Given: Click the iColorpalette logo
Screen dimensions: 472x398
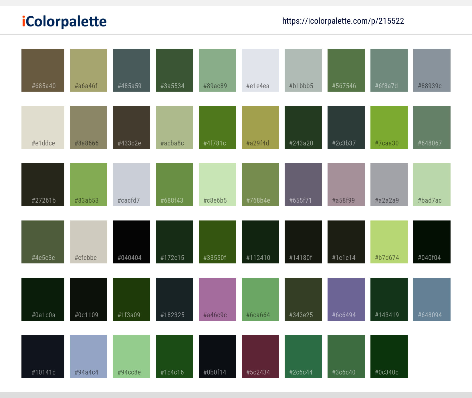Looking at the screenshot, I should click(64, 21).
